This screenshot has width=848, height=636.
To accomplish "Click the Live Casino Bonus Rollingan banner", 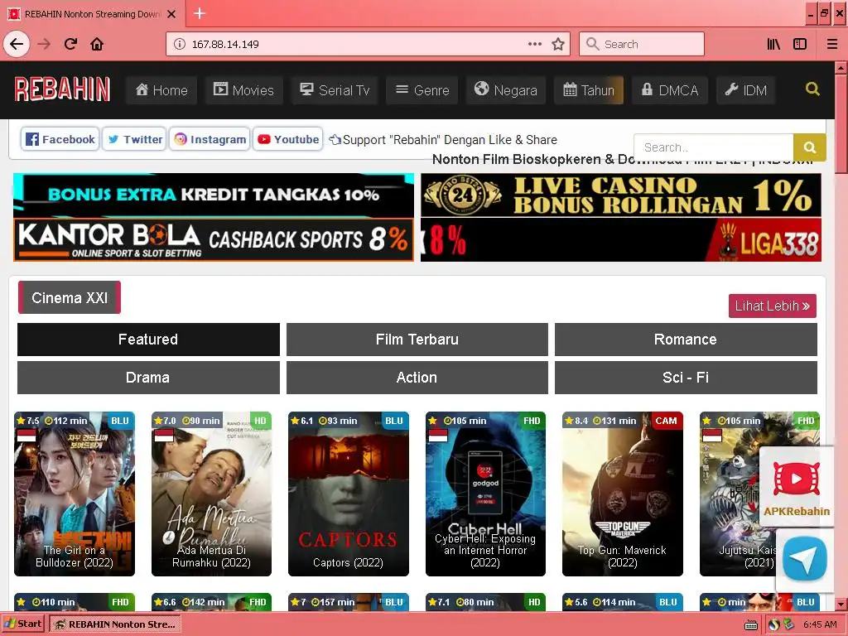I will 621,195.
